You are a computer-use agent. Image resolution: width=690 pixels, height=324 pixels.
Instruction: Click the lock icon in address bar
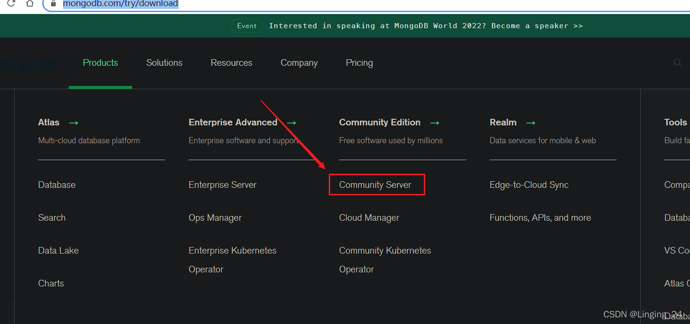[x=54, y=4]
